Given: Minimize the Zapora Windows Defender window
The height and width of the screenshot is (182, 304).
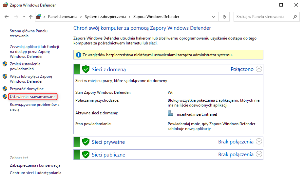Looking at the screenshot, I should [266, 5].
